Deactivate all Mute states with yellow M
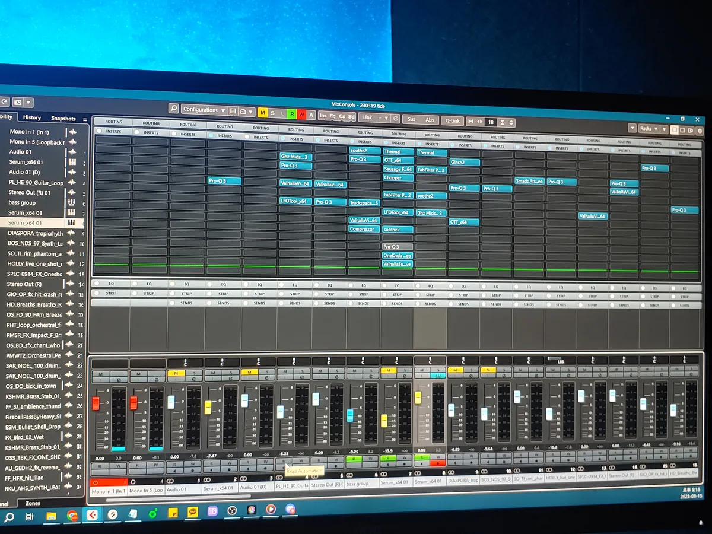The image size is (712, 534). pyautogui.click(x=263, y=112)
